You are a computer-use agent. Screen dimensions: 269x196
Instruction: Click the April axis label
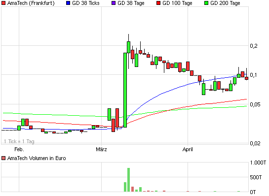188,149
